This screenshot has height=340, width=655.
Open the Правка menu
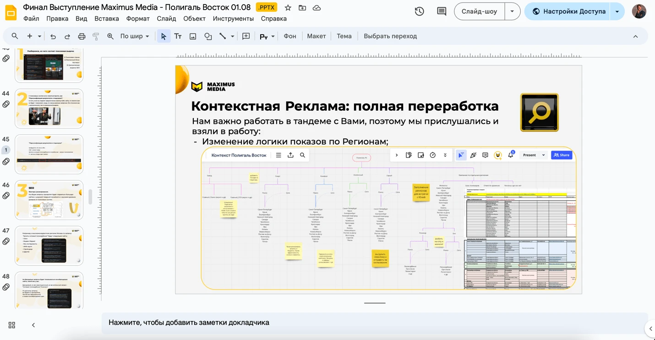57,18
